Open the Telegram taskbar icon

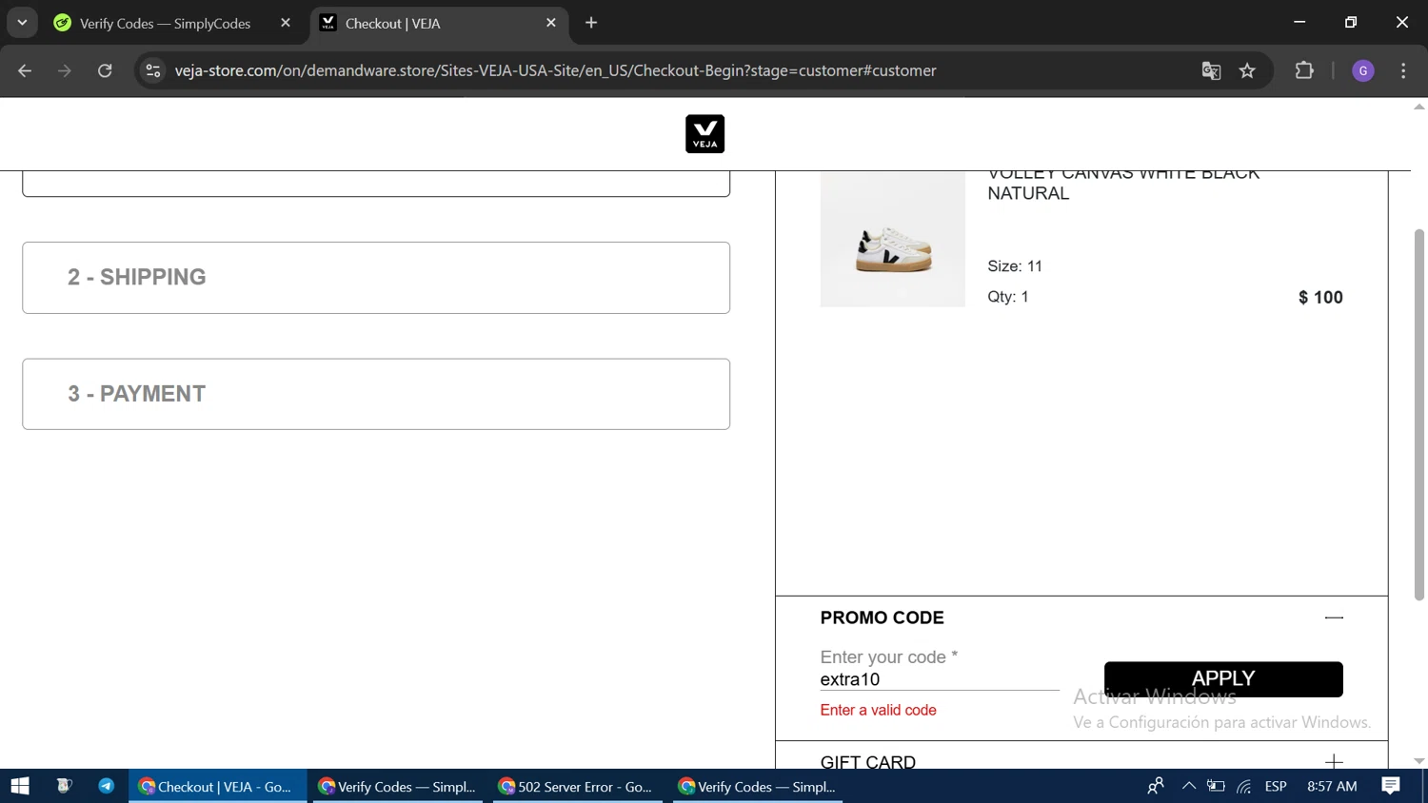[x=106, y=786]
